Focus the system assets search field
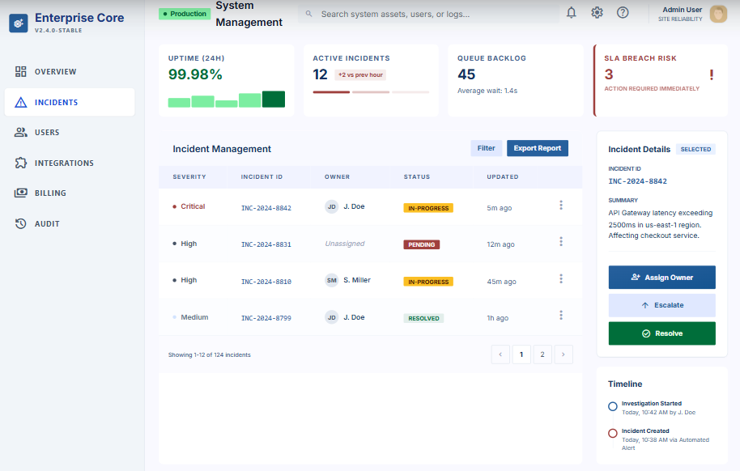Viewport: 740px width, 471px height. pos(429,14)
